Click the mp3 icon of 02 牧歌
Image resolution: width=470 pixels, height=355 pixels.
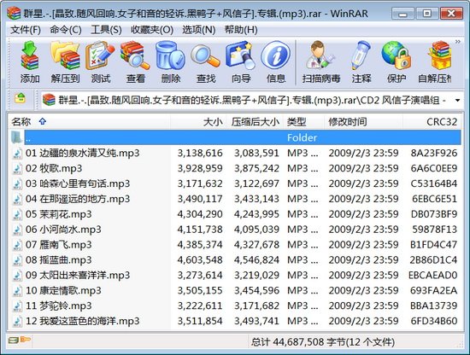tap(17, 168)
